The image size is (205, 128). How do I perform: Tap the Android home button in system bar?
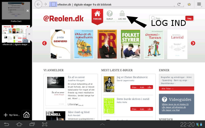point(19,124)
